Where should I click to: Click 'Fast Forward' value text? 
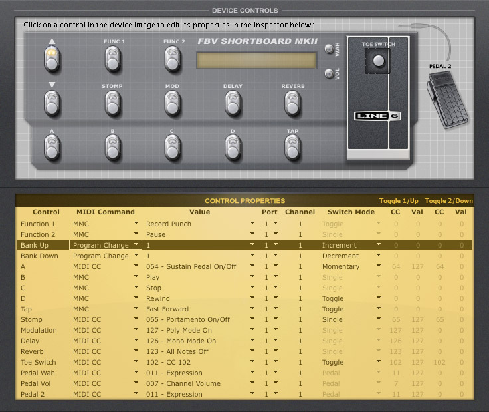[x=167, y=309]
